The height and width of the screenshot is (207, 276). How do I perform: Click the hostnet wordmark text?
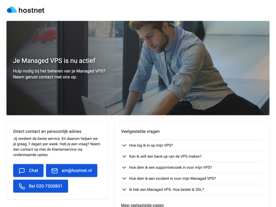pyautogui.click(x=32, y=10)
